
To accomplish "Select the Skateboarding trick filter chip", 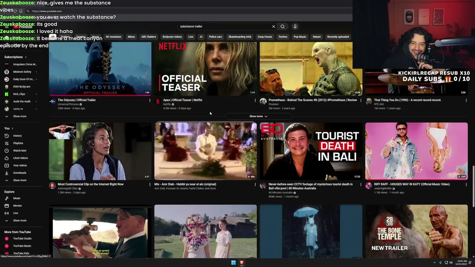I will tap(240, 37).
